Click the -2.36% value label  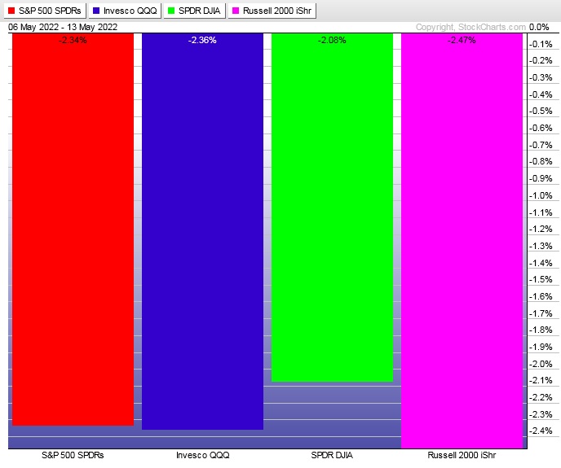[202, 40]
